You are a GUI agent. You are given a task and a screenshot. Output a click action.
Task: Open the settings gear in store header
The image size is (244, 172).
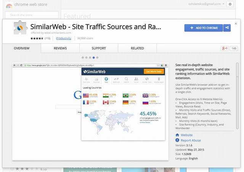click(x=230, y=4)
